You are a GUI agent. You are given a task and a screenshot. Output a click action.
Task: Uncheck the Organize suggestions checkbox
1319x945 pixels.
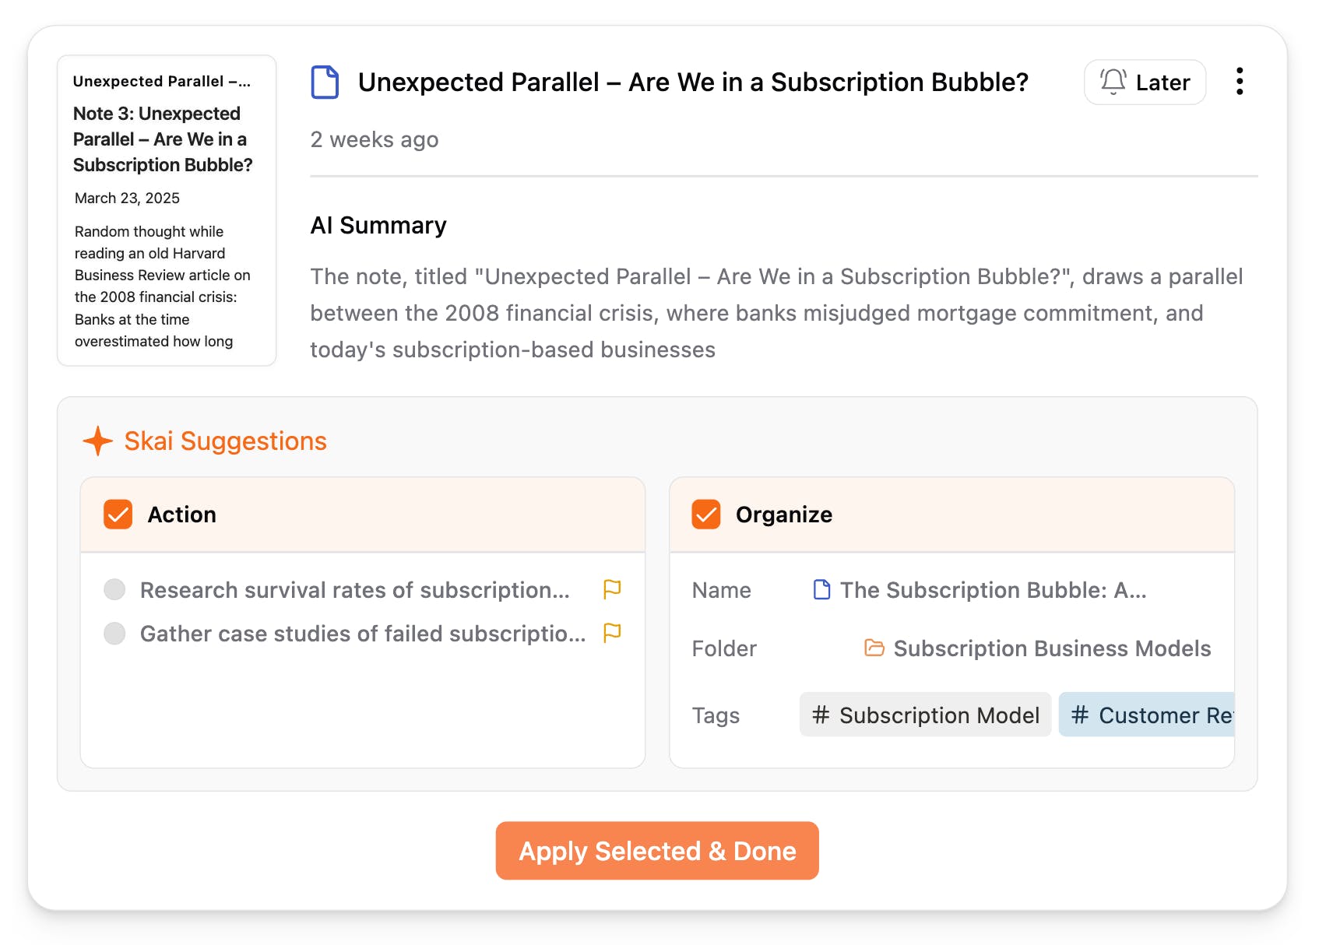(x=706, y=515)
